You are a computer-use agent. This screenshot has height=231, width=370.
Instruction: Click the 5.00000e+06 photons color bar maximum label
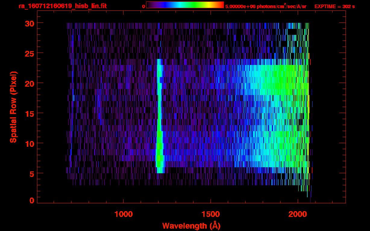pos(266,6)
